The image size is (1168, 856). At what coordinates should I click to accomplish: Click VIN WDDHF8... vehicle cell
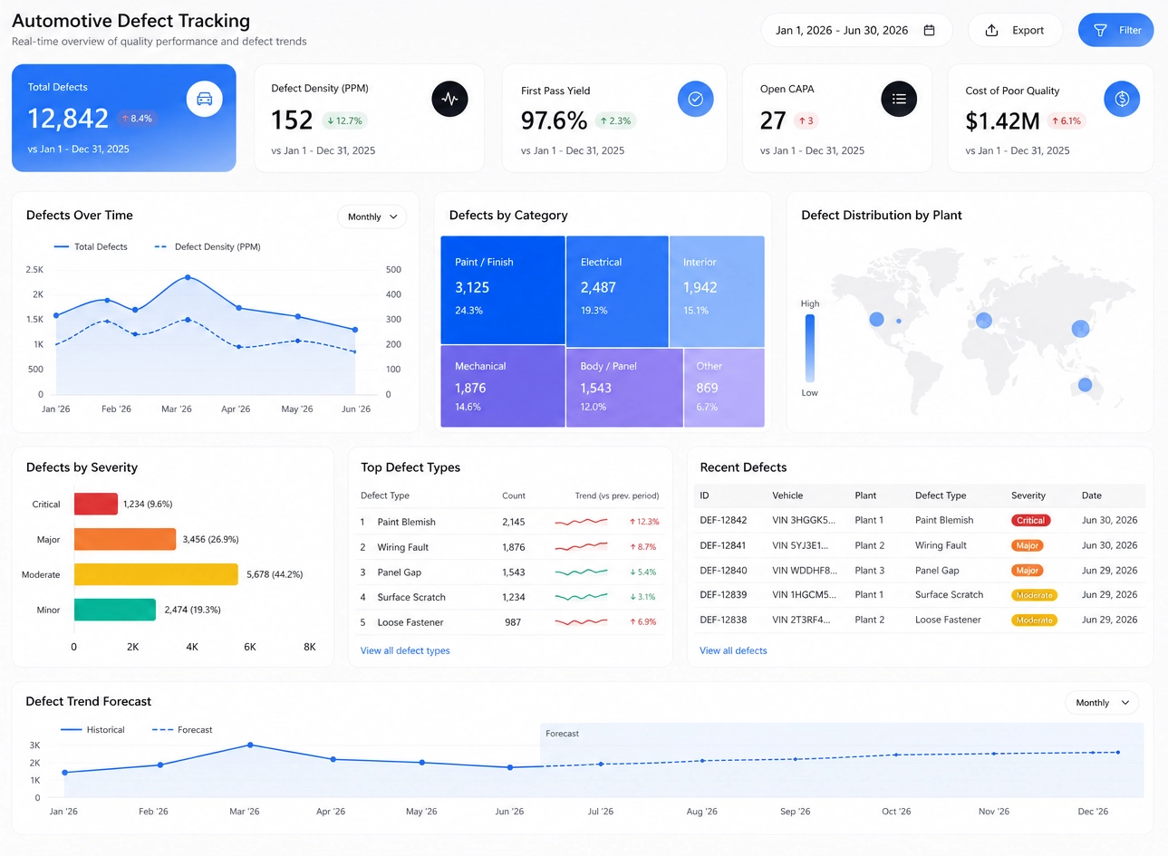805,571
